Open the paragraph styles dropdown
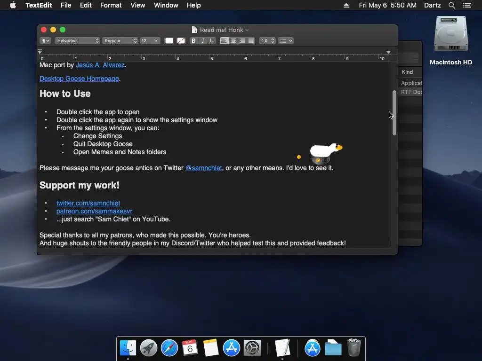Viewport: 482px width, 361px height. click(x=45, y=41)
